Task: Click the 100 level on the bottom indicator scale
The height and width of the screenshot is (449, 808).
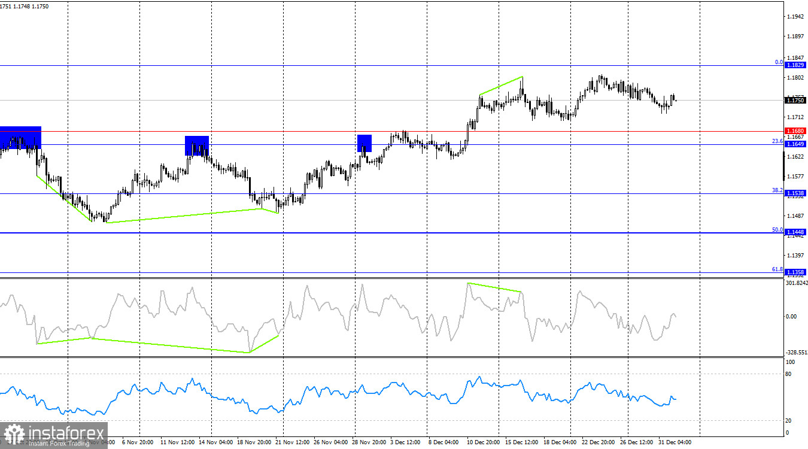Action: [790, 362]
